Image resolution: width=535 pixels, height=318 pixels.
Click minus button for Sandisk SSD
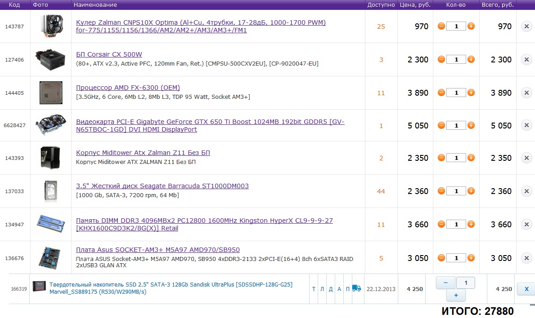[x=445, y=283]
